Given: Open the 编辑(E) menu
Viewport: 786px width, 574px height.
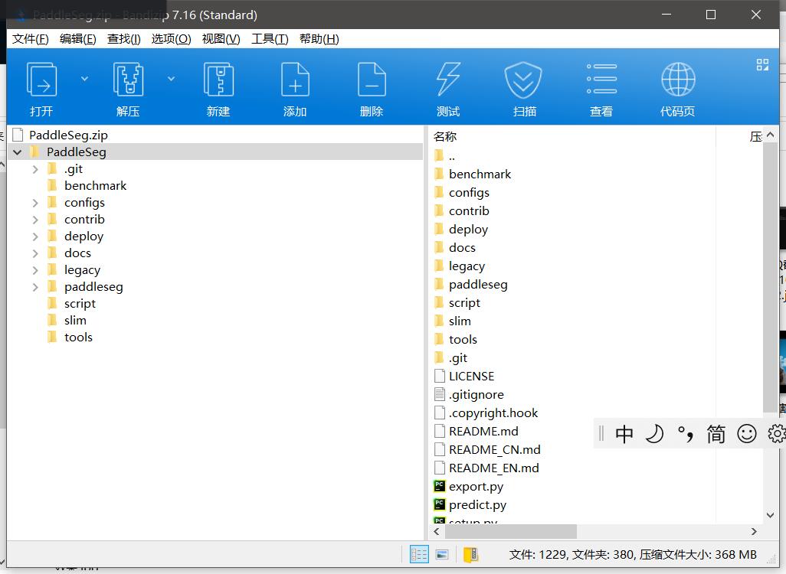Looking at the screenshot, I should [77, 38].
